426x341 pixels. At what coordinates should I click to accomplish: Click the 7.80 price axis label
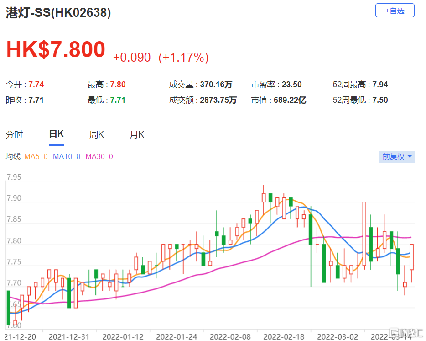coord(14,240)
